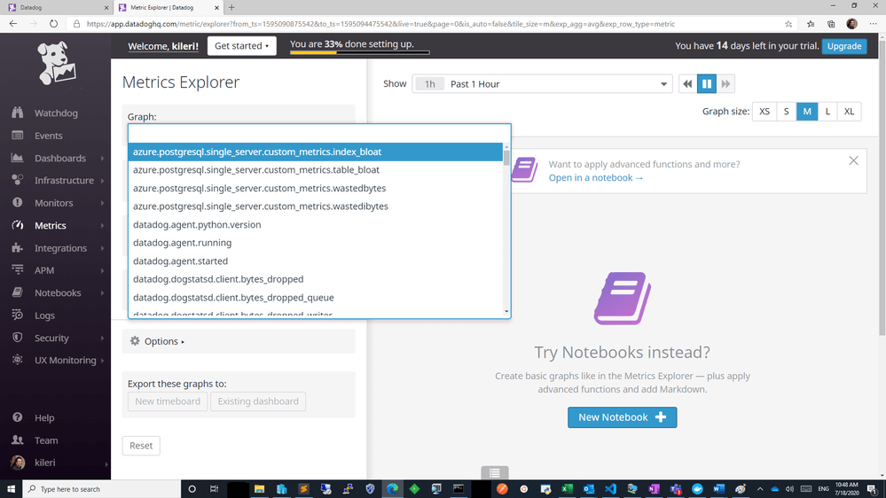Dismiss the notebook suggestion banner

click(853, 161)
